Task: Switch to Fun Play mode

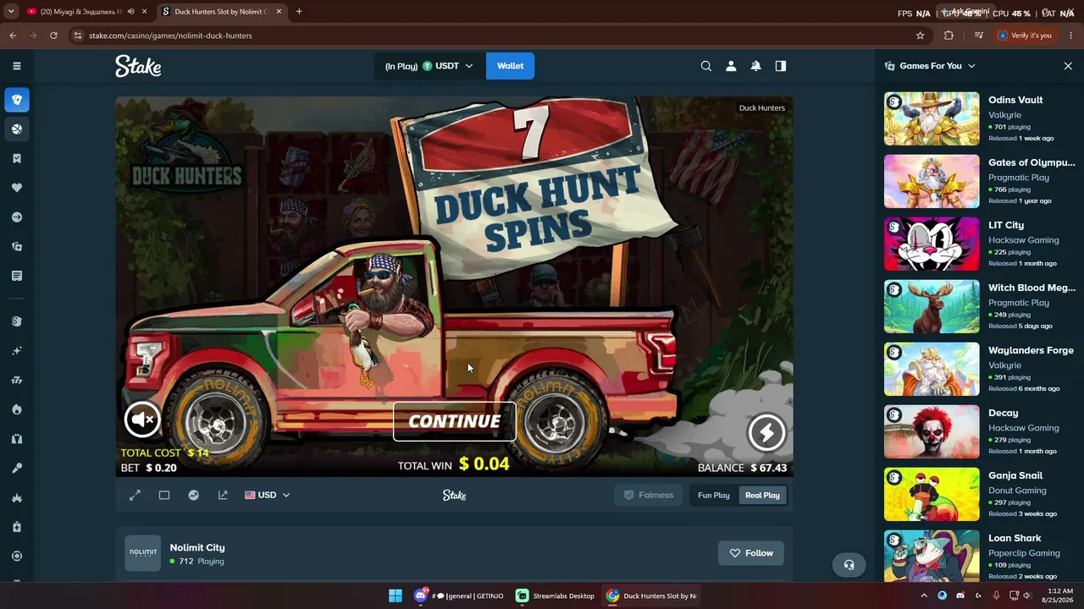Action: 714,496
